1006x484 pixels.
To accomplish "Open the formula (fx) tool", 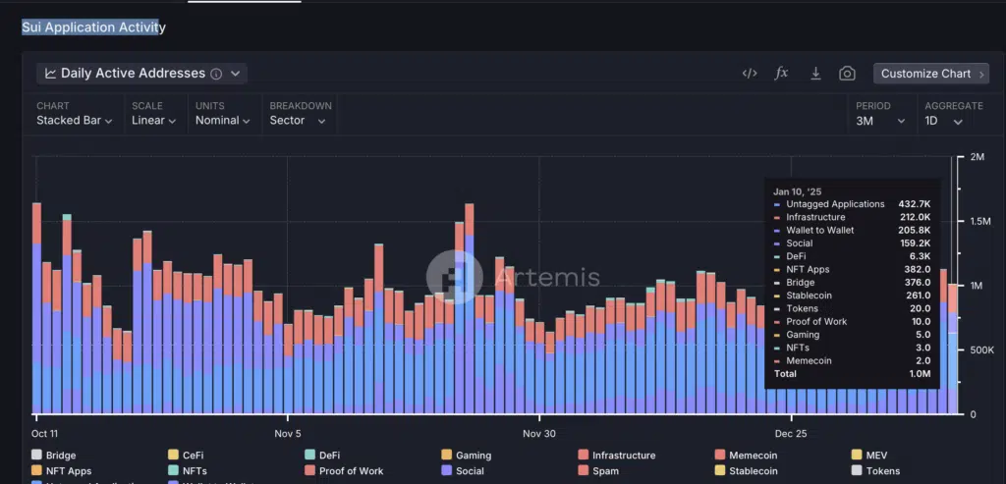I will pyautogui.click(x=781, y=74).
